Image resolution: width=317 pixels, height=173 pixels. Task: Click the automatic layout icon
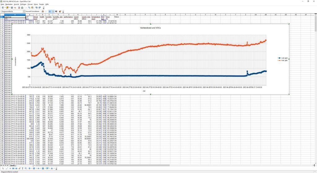click(60, 11)
